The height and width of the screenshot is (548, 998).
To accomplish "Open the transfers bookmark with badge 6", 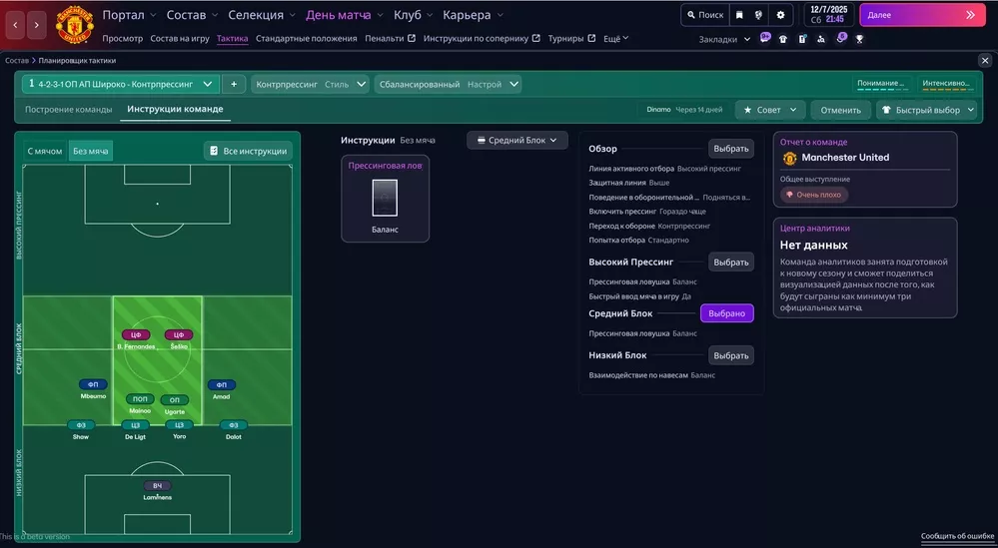I will click(x=841, y=38).
